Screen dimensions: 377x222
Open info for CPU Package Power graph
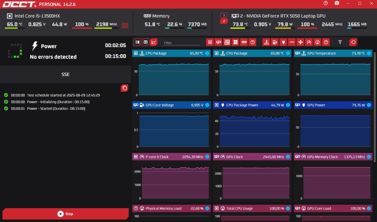click(x=288, y=105)
